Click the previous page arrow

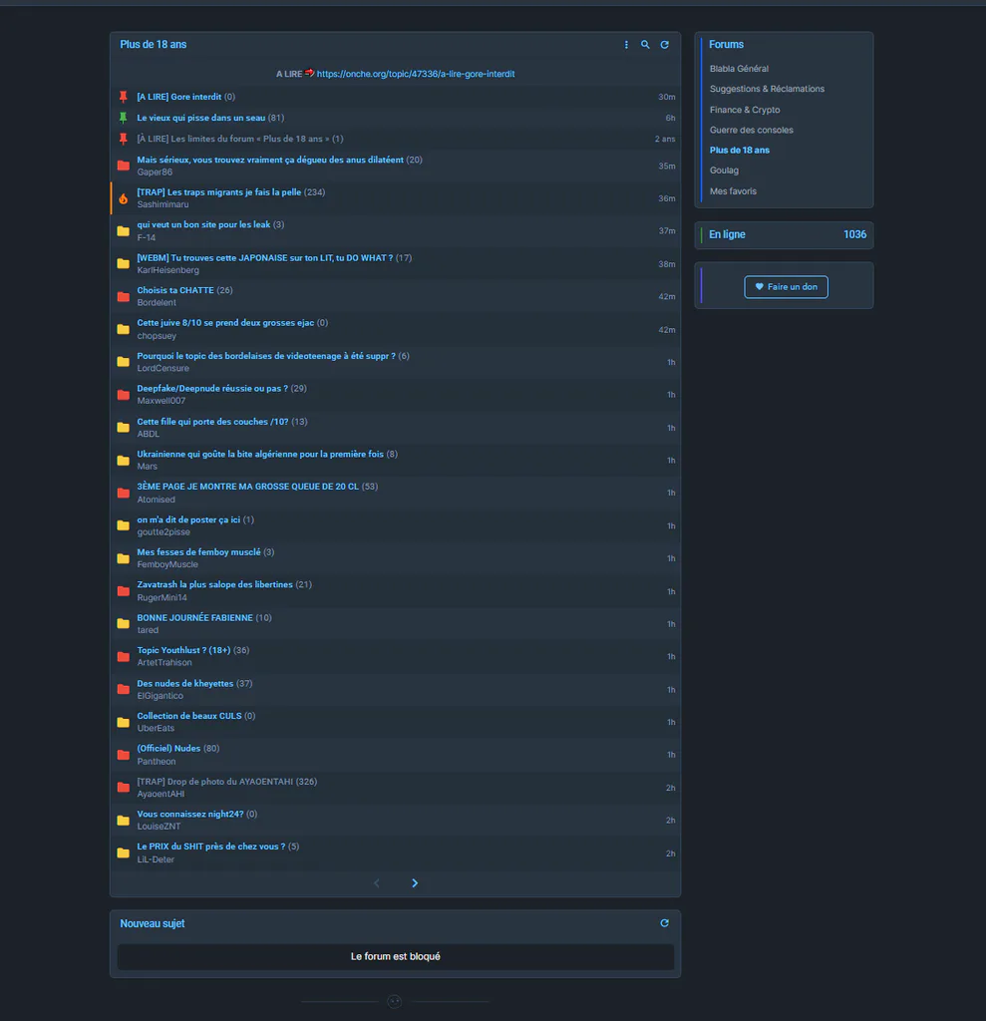pos(377,883)
